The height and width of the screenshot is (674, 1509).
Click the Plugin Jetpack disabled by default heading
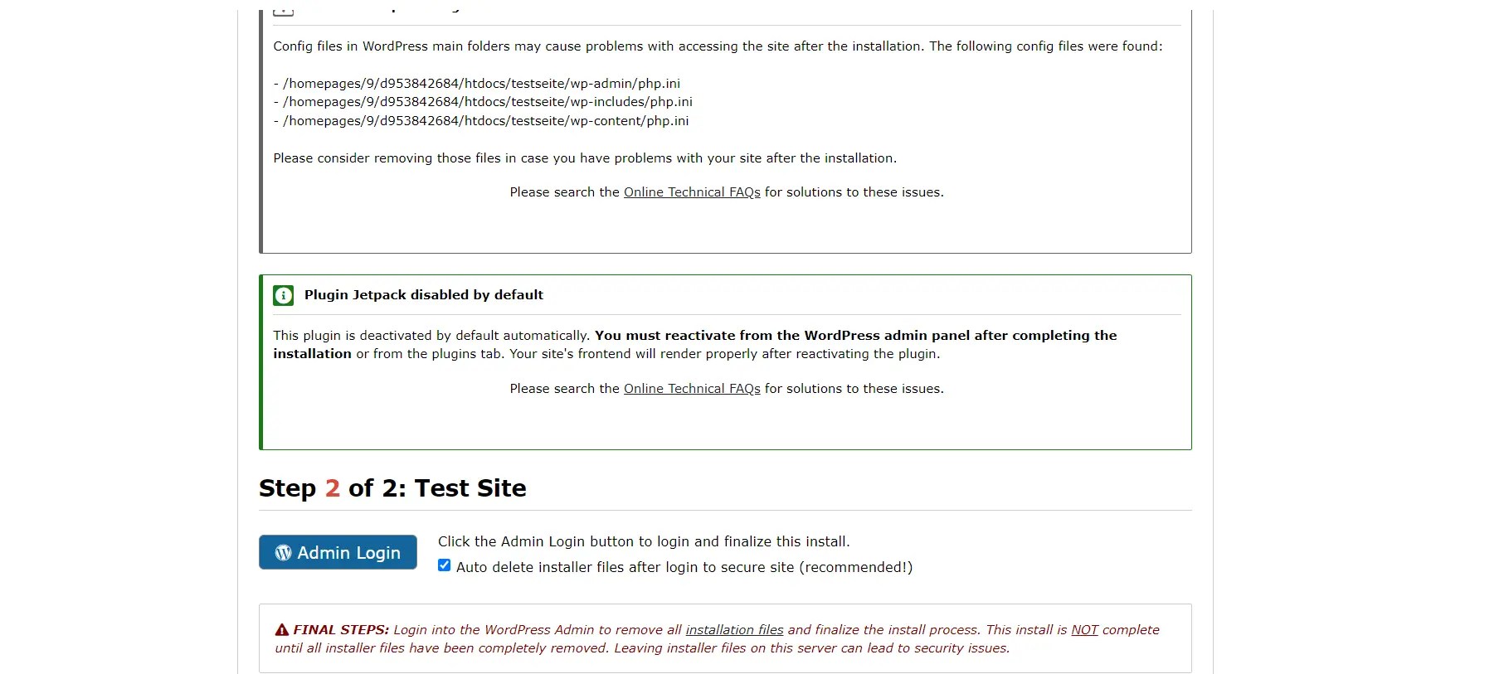point(424,295)
